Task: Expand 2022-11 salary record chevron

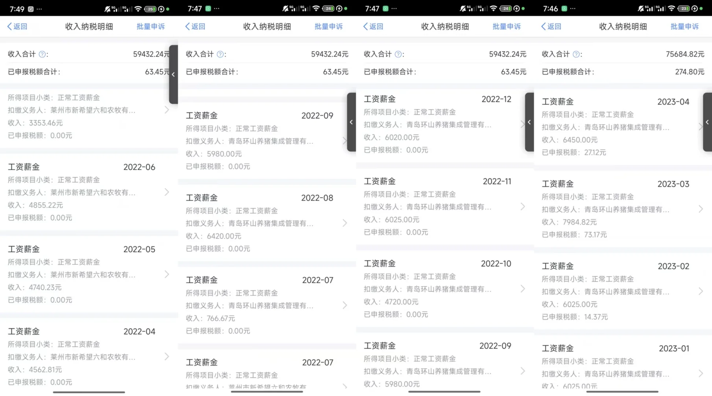Action: 523,207
